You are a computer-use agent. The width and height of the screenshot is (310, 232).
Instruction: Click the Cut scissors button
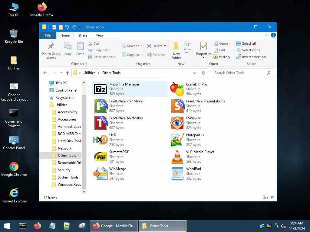(94, 43)
